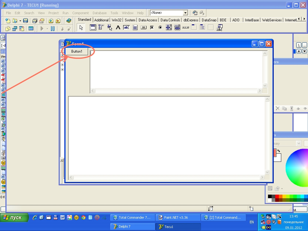Select the Label component icon
Screen dimensions: 308x231
118,27
